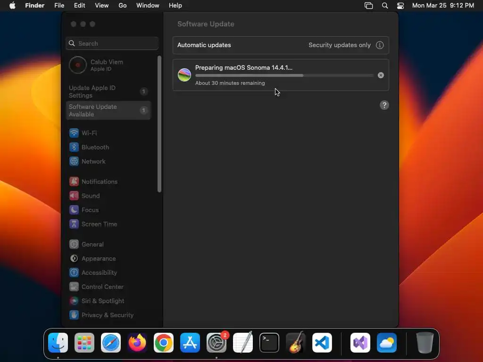Image resolution: width=483 pixels, height=362 pixels.
Task: Click Update Apple ID Settings item
Action: [108, 91]
